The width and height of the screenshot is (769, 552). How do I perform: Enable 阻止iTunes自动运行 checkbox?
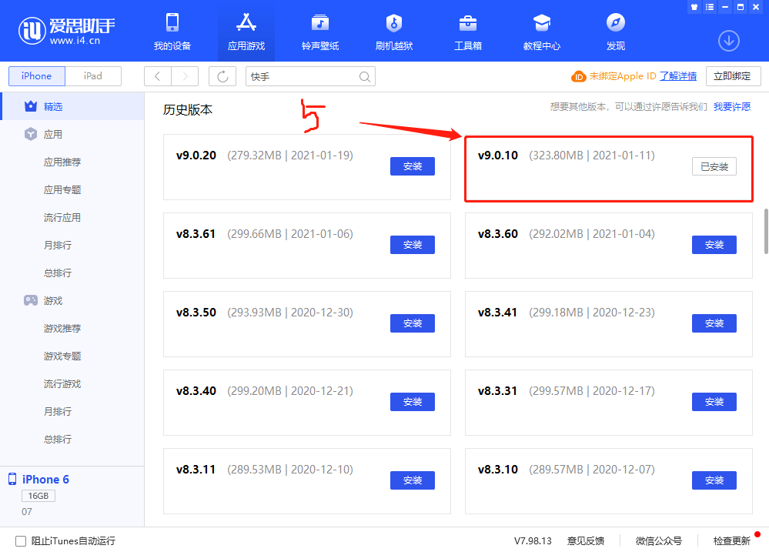tap(21, 540)
